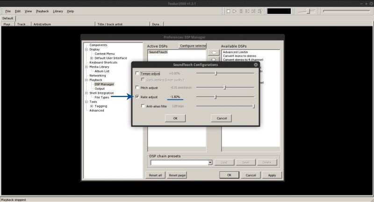
Task: Select Output in preferences tree
Action: [x=100, y=89]
